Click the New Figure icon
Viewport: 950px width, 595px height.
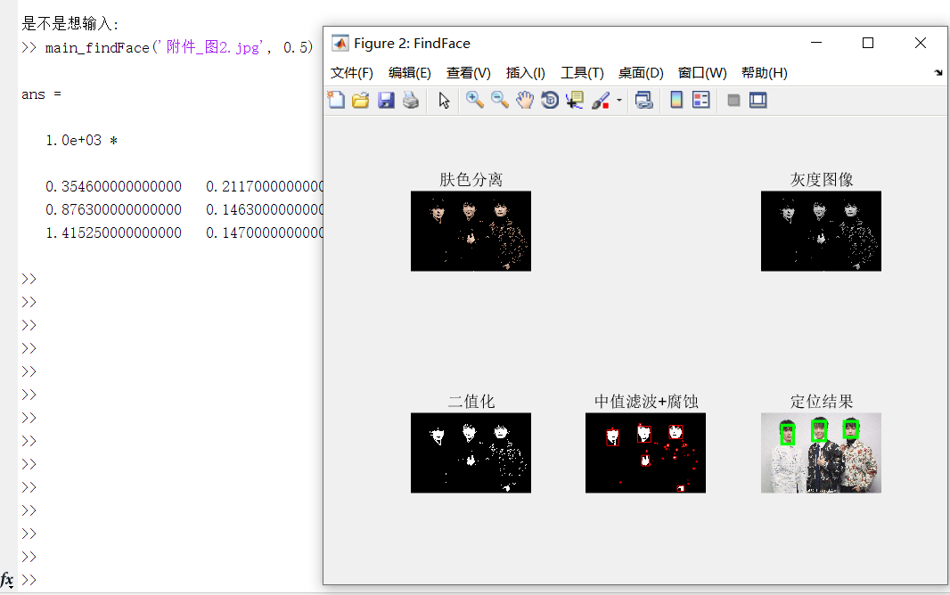click(x=336, y=100)
